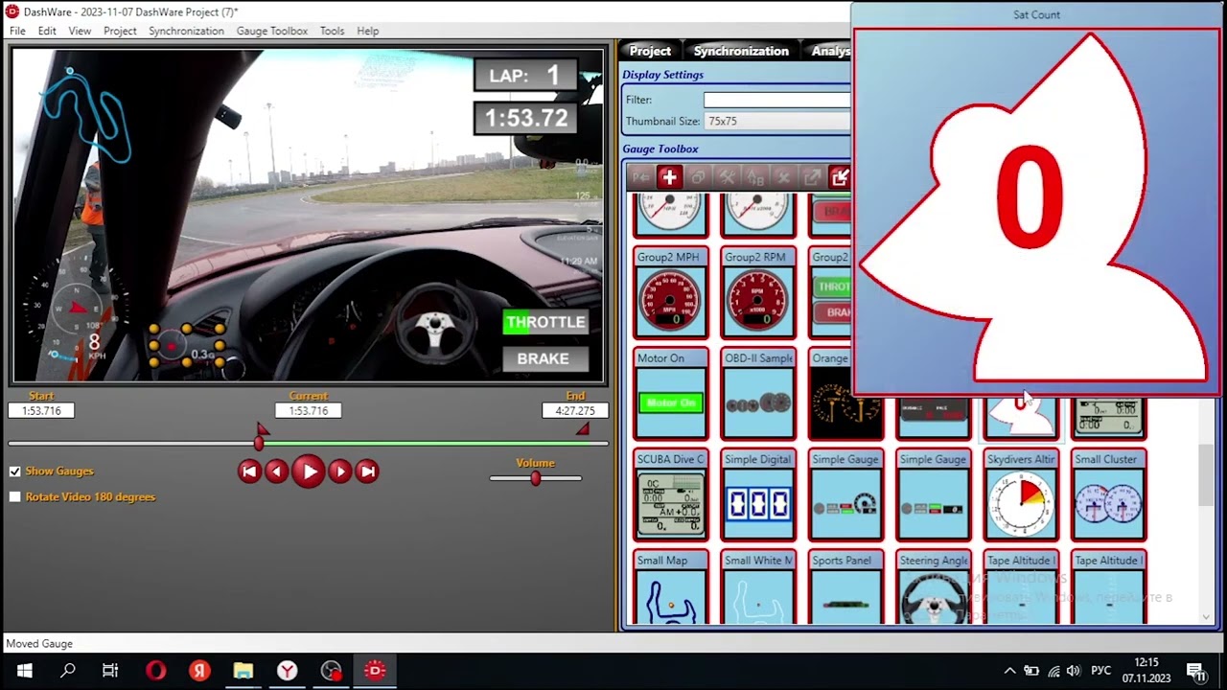This screenshot has width=1227, height=690.
Task: Open the notification center
Action: [x=1196, y=672]
